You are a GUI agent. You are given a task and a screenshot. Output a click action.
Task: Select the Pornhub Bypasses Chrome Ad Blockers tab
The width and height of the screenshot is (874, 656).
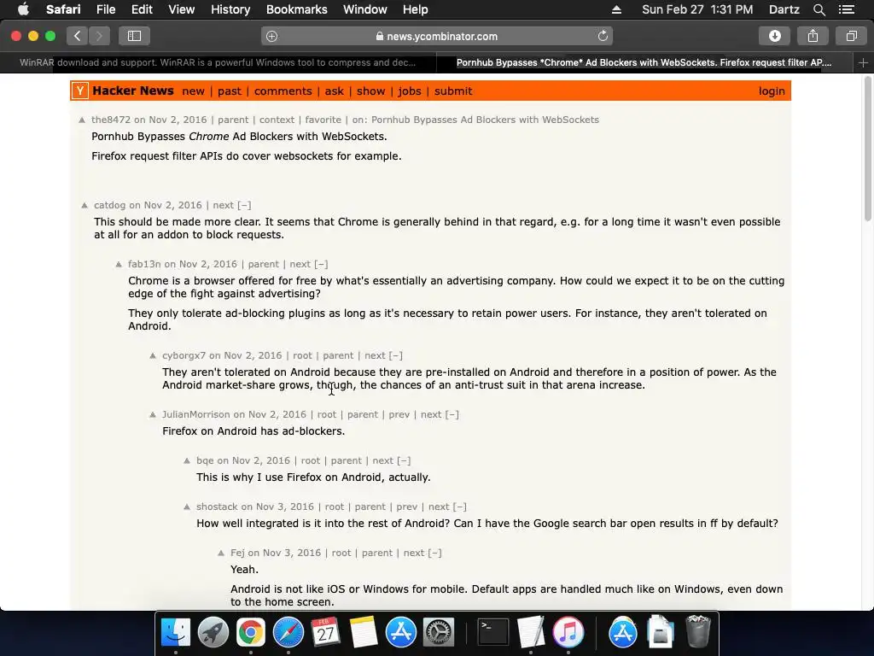point(644,63)
